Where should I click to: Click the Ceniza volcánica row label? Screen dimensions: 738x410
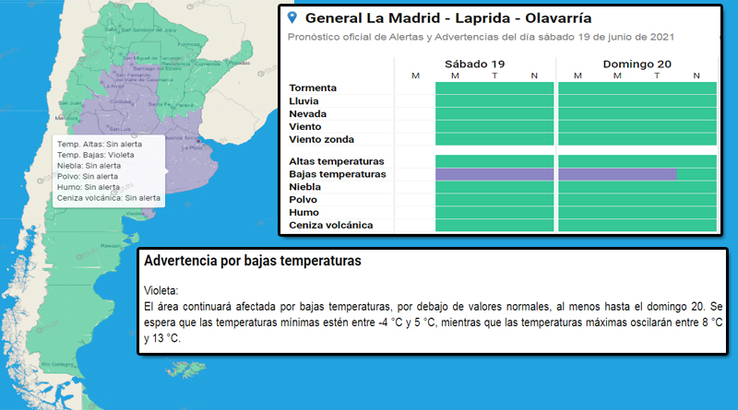tap(330, 225)
